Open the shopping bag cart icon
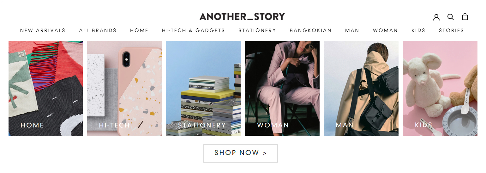 [x=465, y=17]
